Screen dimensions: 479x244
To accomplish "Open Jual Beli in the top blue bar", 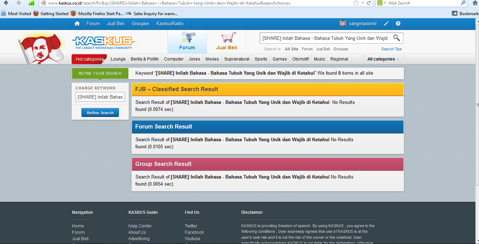I will tap(115, 24).
